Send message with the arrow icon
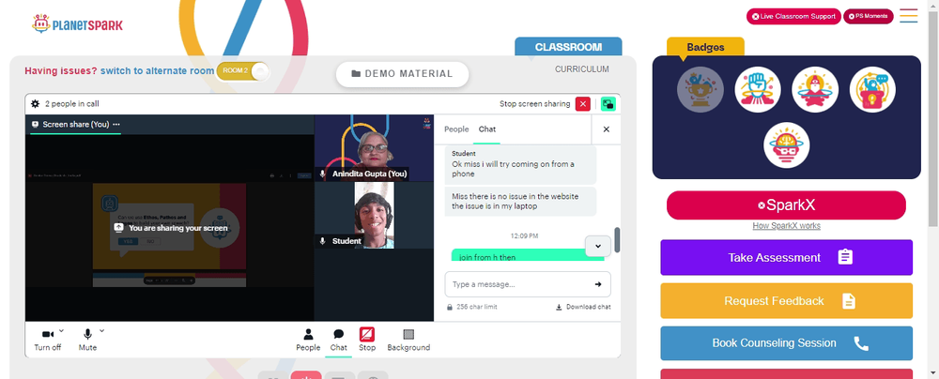 pos(597,284)
